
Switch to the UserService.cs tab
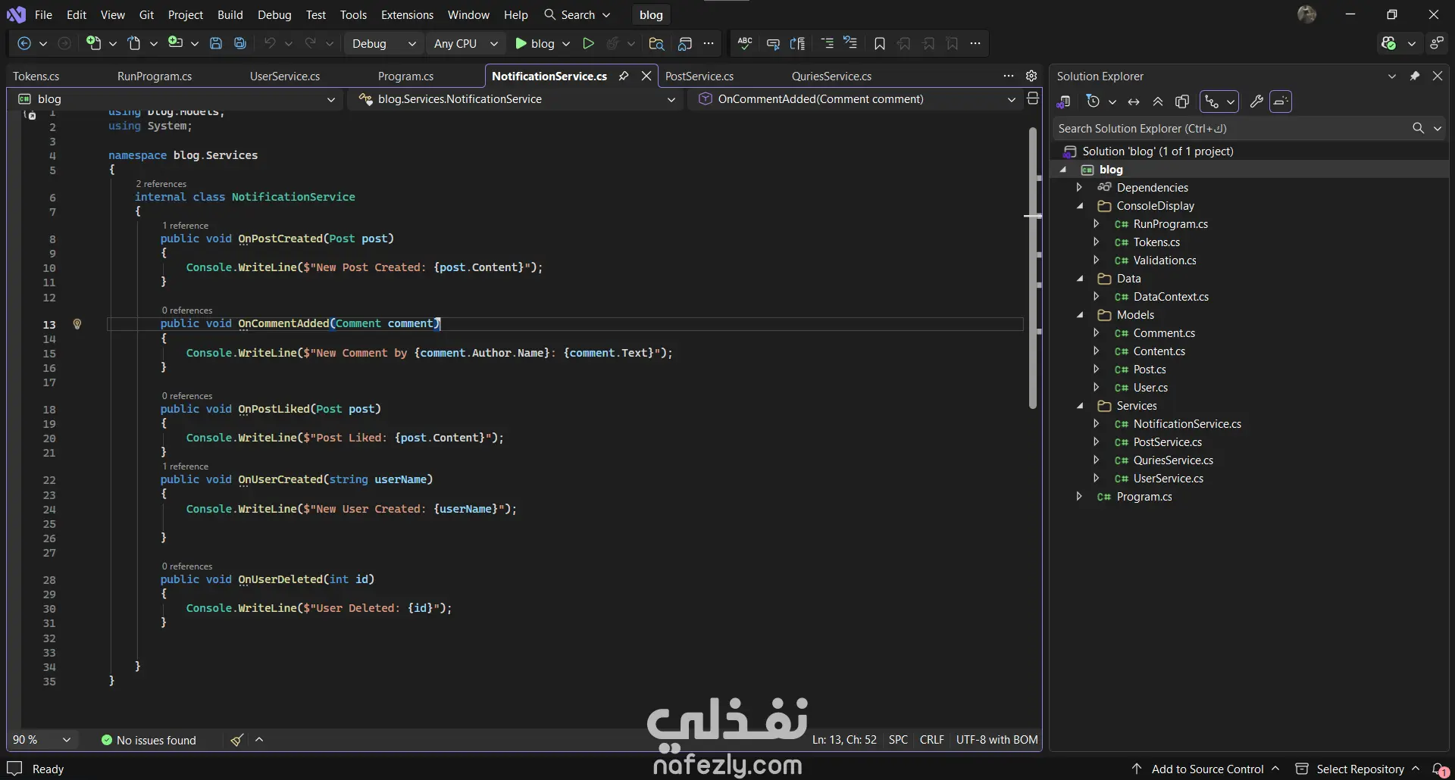click(285, 76)
